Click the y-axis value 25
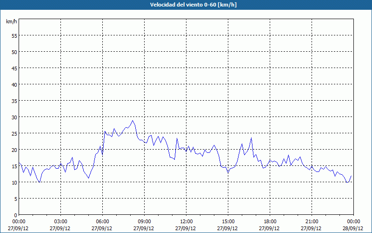The width and height of the screenshot is (372, 233). click(x=14, y=133)
